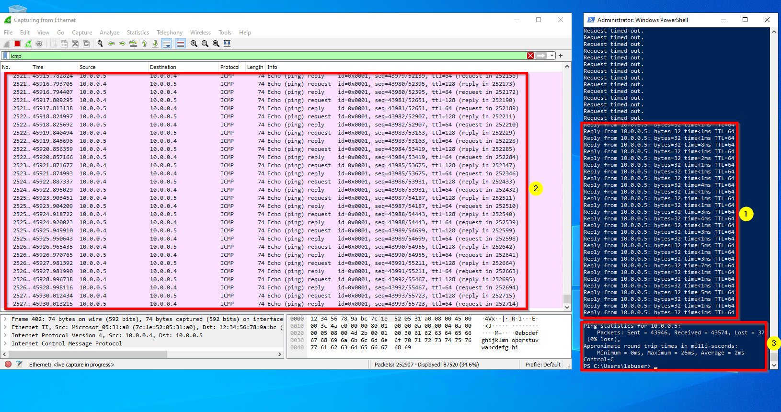Sort packets by the Time column header

pyautogui.click(x=54, y=67)
